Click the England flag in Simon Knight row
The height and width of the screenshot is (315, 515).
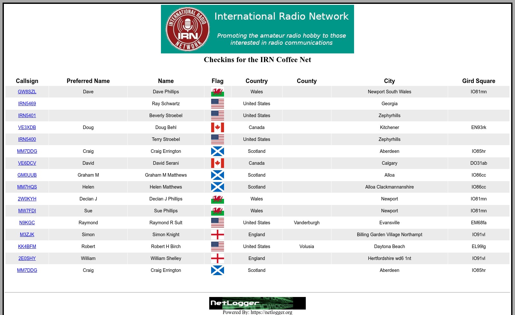click(217, 235)
